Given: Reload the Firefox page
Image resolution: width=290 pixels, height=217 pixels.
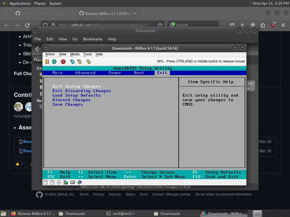Looking at the screenshot, I should coord(27,25).
